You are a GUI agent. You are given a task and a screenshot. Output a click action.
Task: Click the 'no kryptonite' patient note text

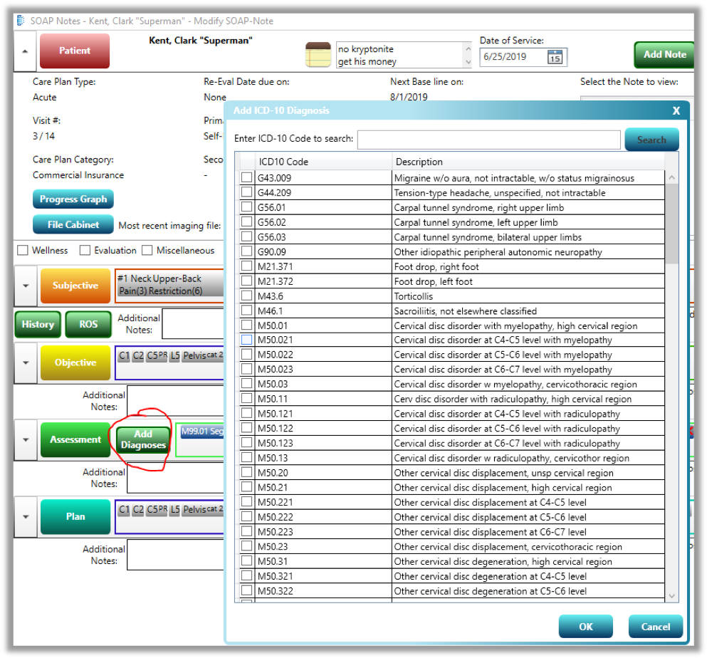pos(366,48)
